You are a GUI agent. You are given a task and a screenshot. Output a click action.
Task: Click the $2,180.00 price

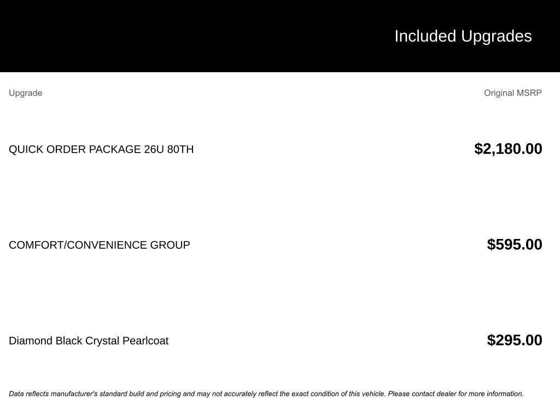coord(508,149)
